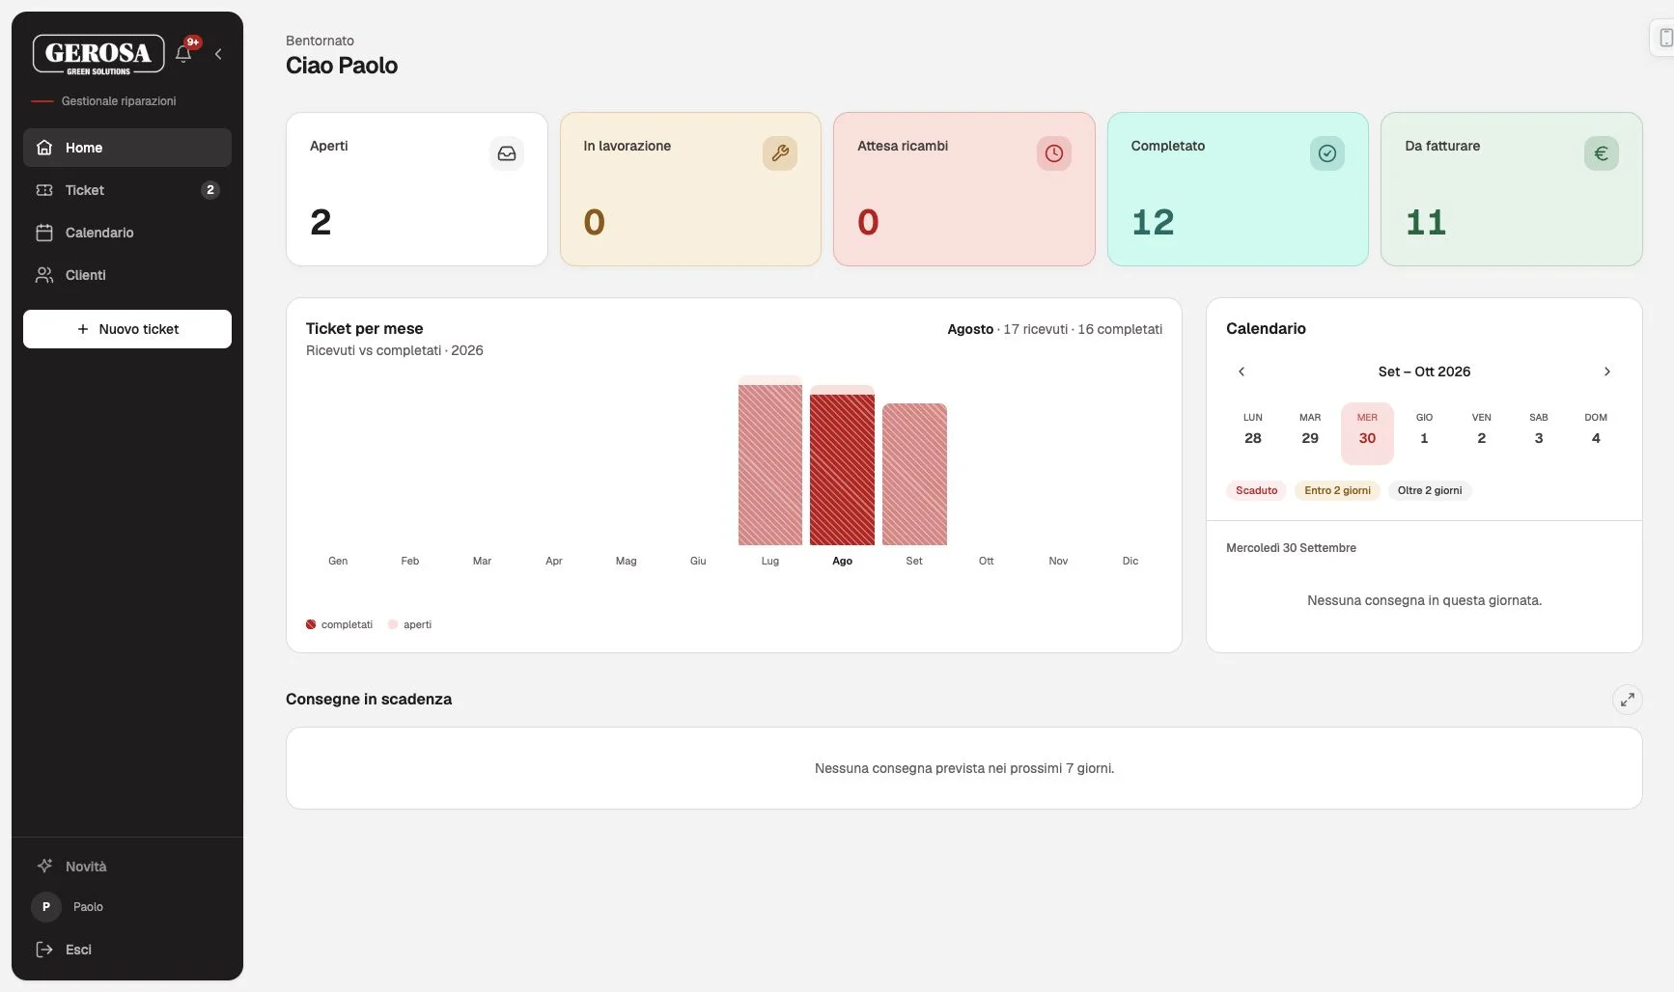Click the Mercoledì 30 Settembre date text

click(x=1291, y=548)
